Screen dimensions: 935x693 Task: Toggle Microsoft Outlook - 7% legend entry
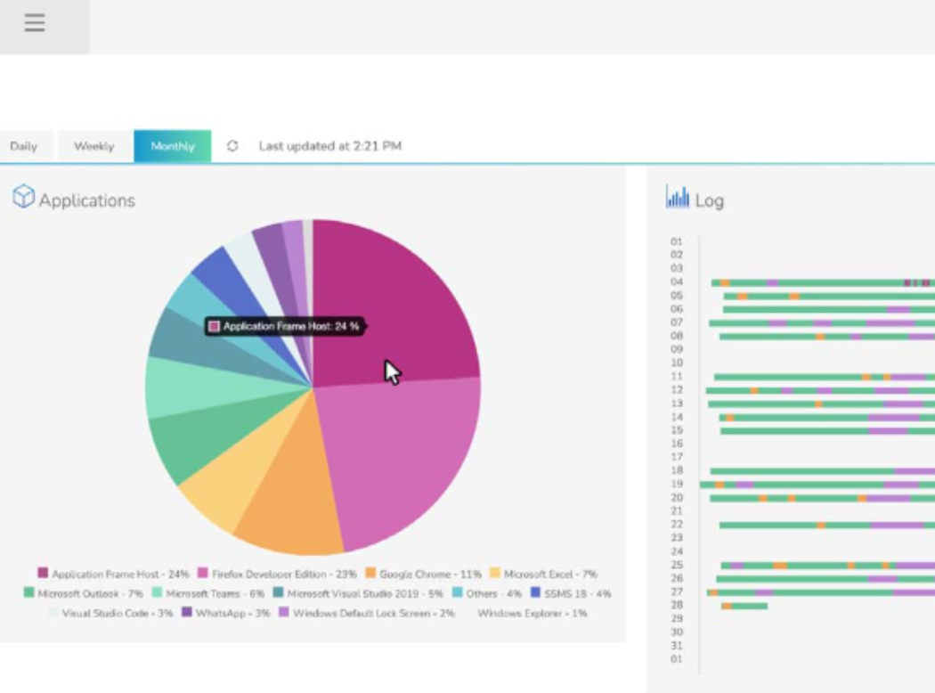click(84, 593)
